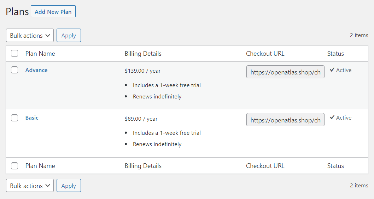Click the Status header label
This screenshot has height=199, width=374.
click(x=335, y=54)
